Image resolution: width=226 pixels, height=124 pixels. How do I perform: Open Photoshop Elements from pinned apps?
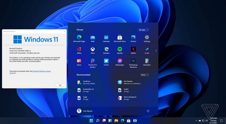(133, 61)
